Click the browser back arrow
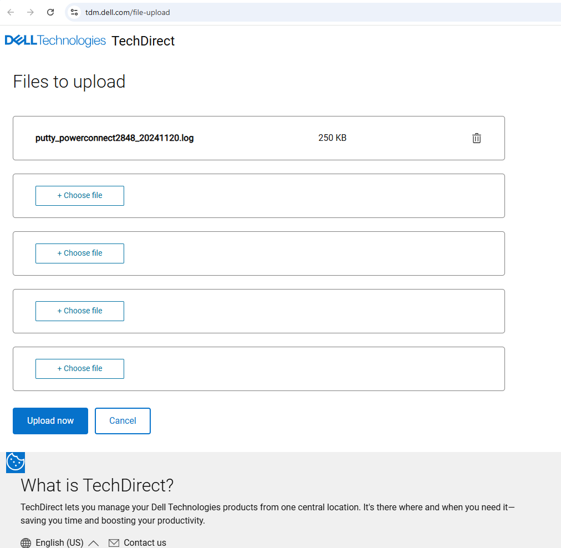Image resolution: width=561 pixels, height=548 pixels. [x=11, y=12]
